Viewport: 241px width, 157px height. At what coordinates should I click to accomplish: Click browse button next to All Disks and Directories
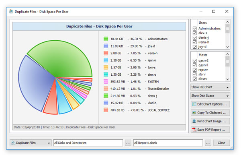tap(128, 143)
